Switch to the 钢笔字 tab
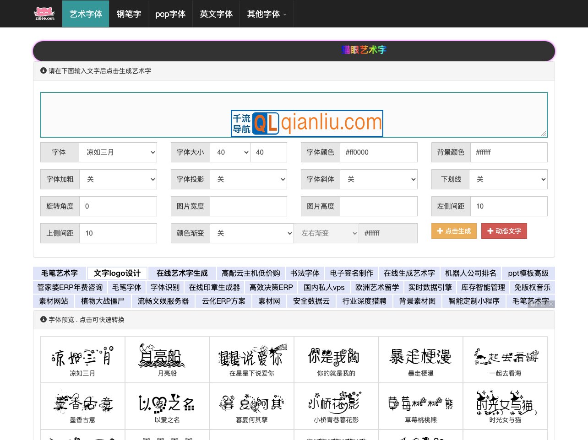This screenshot has width=588, height=440. 129,14
